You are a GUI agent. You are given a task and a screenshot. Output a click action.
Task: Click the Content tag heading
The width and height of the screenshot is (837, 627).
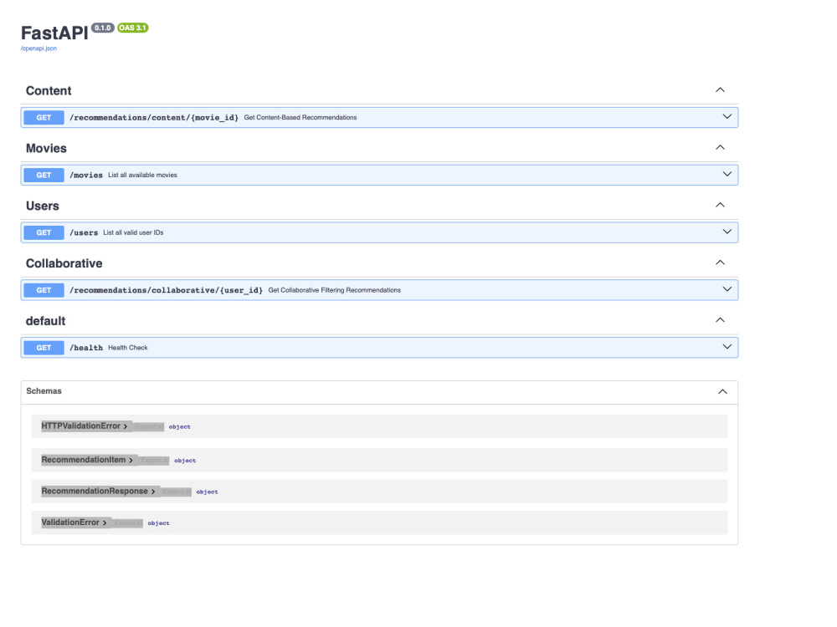click(x=49, y=90)
